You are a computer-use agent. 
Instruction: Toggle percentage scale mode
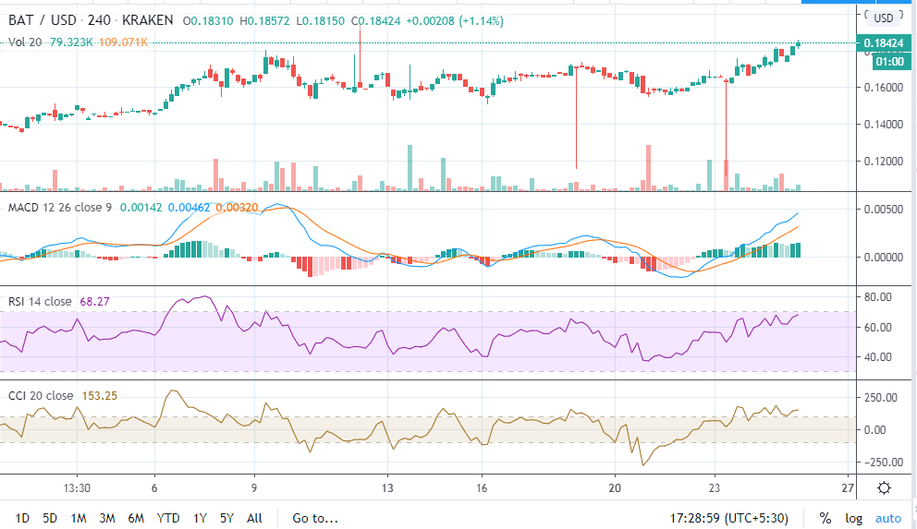[825, 519]
